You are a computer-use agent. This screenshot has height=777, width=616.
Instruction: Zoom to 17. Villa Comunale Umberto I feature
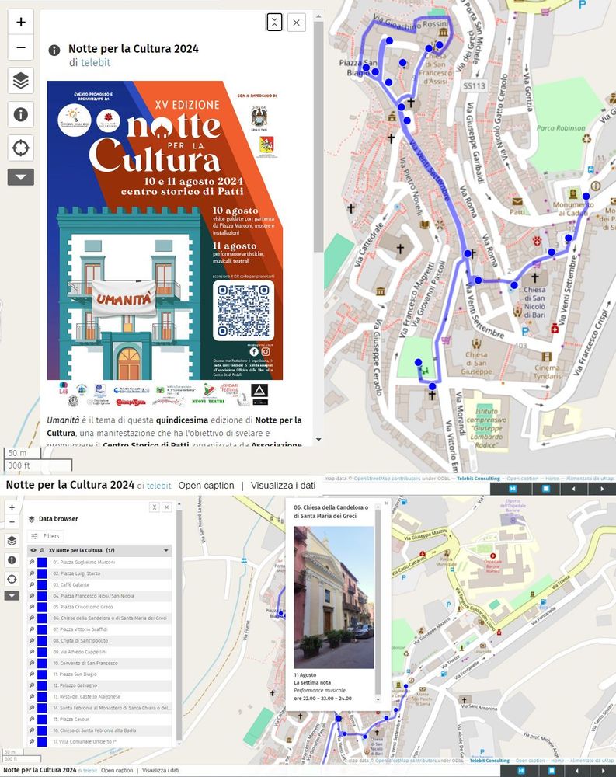coord(32,742)
